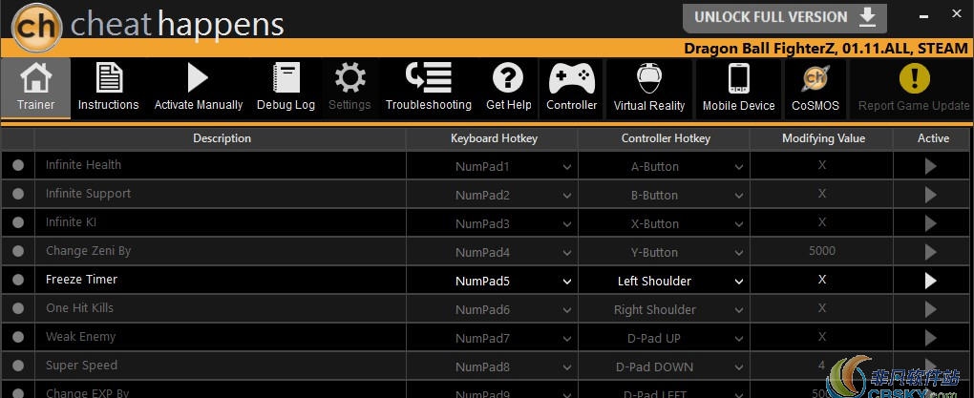Click the Unlock Full Version button
Image resolution: width=974 pixels, height=398 pixels.
click(784, 17)
